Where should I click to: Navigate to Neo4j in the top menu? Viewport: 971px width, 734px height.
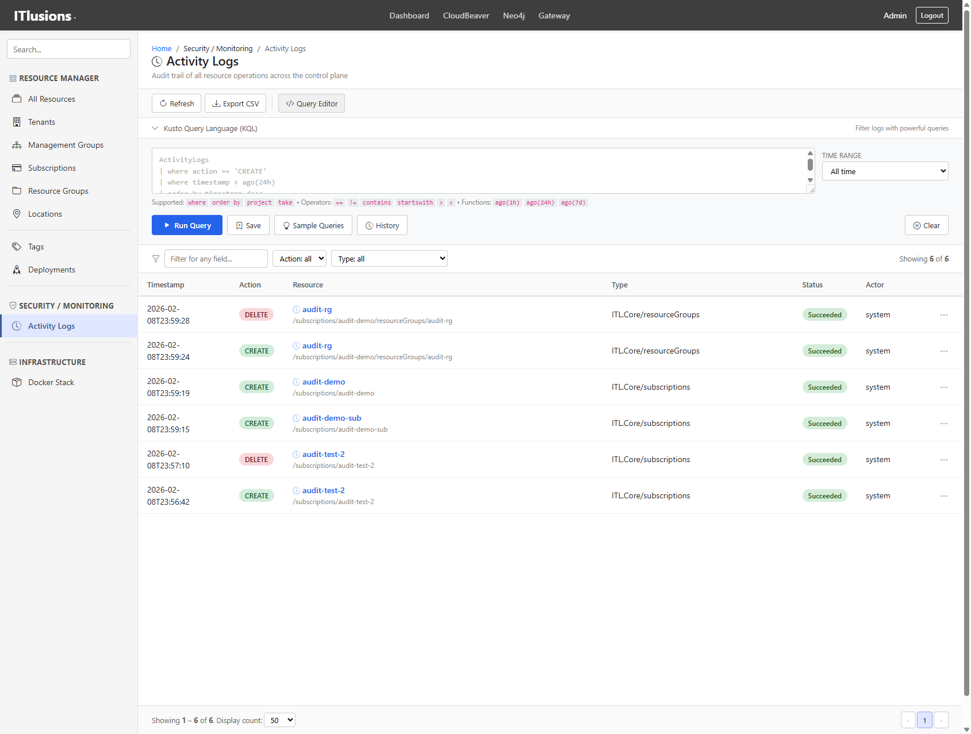click(513, 16)
